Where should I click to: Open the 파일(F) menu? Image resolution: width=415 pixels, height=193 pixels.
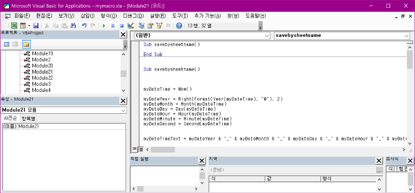point(22,16)
